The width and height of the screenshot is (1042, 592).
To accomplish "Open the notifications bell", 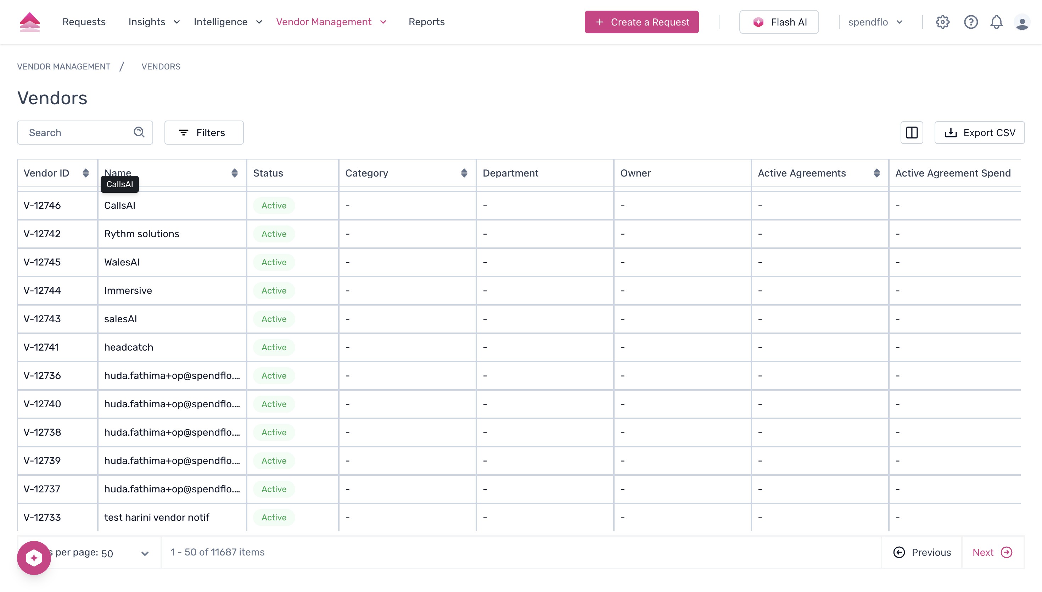I will point(997,22).
